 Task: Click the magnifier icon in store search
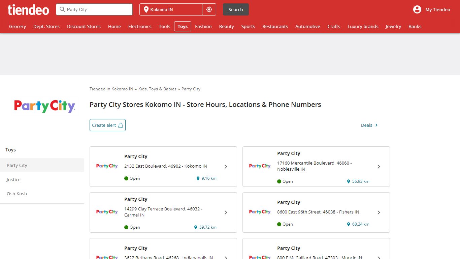click(62, 9)
